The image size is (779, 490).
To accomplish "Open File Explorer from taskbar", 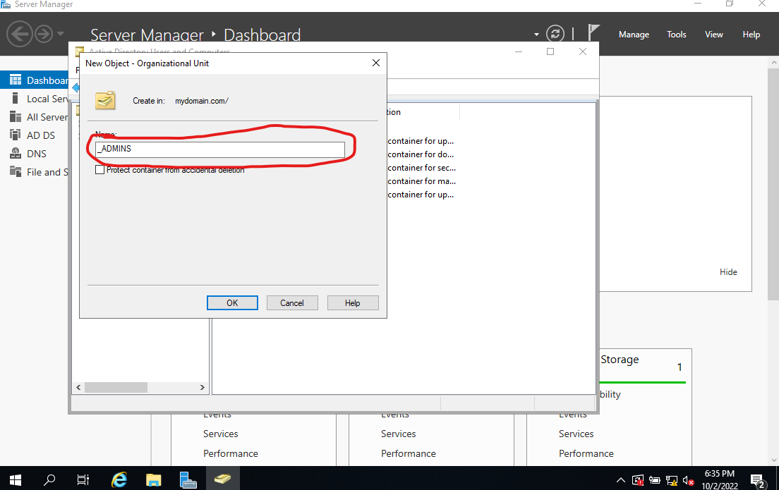I will (154, 479).
